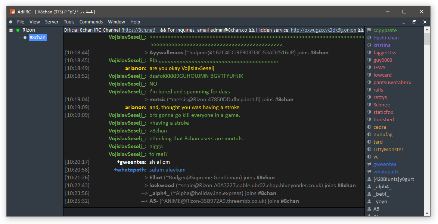Screen dimensions: 438x224
Task: Click the nick lockwood in the join line
Action: tap(162, 185)
